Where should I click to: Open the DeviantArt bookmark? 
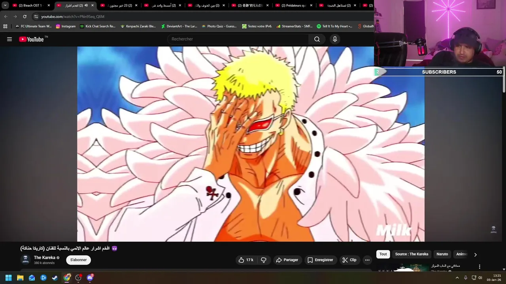click(x=179, y=26)
